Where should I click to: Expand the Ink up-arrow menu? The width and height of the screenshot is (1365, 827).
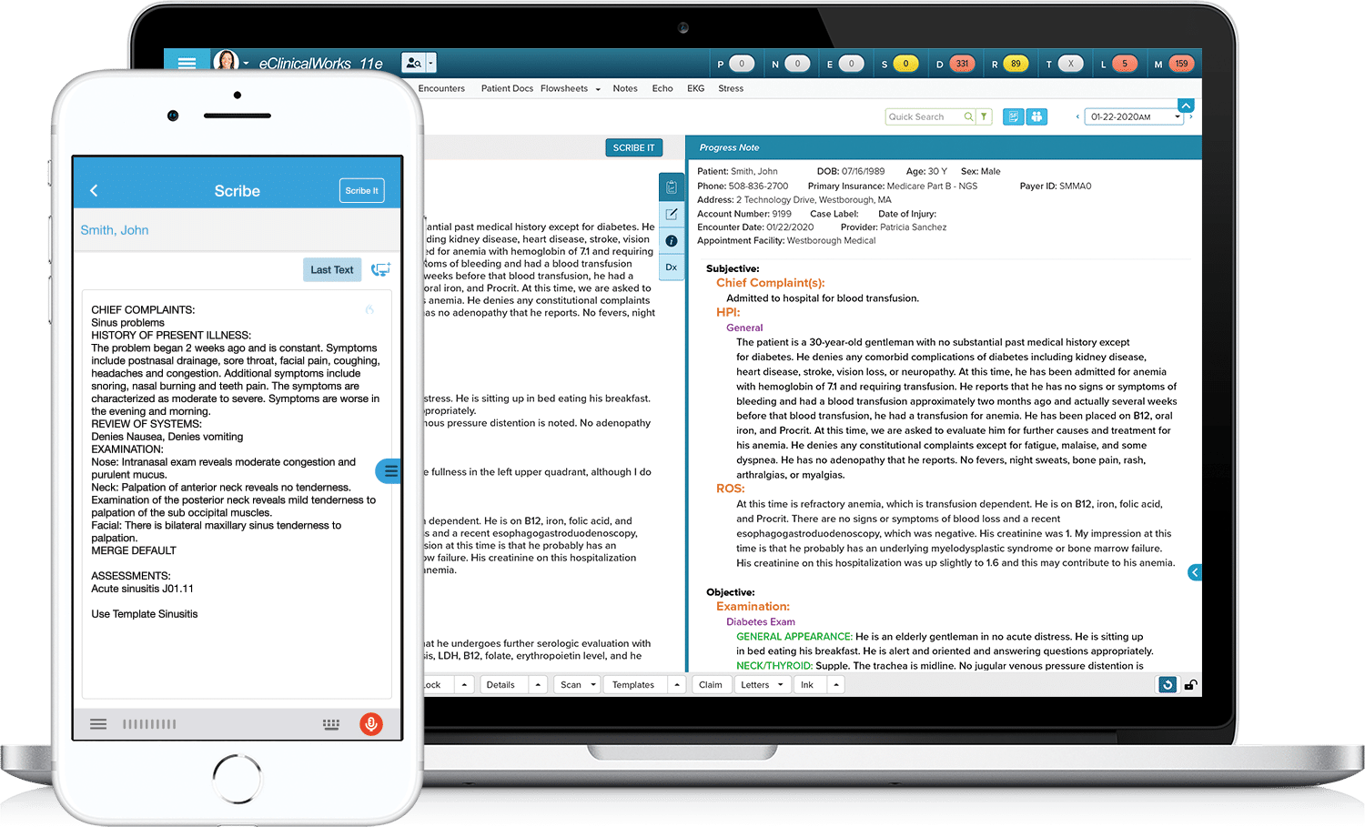click(x=835, y=685)
